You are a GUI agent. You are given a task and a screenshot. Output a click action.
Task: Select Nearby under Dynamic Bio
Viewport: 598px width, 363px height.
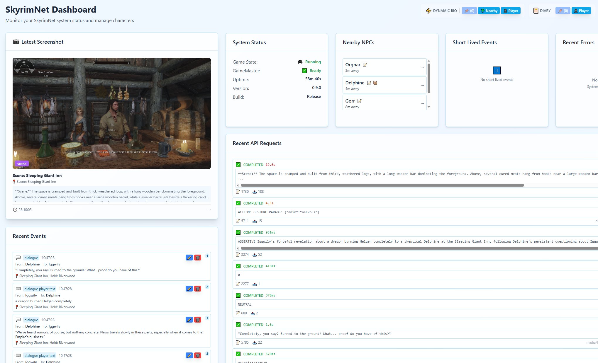(489, 11)
